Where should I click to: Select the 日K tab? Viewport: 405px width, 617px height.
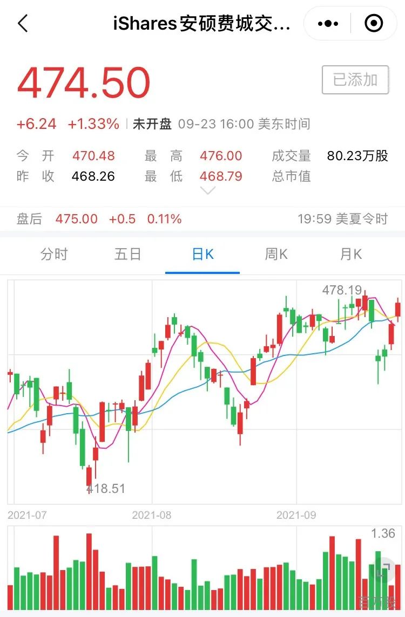point(202,254)
